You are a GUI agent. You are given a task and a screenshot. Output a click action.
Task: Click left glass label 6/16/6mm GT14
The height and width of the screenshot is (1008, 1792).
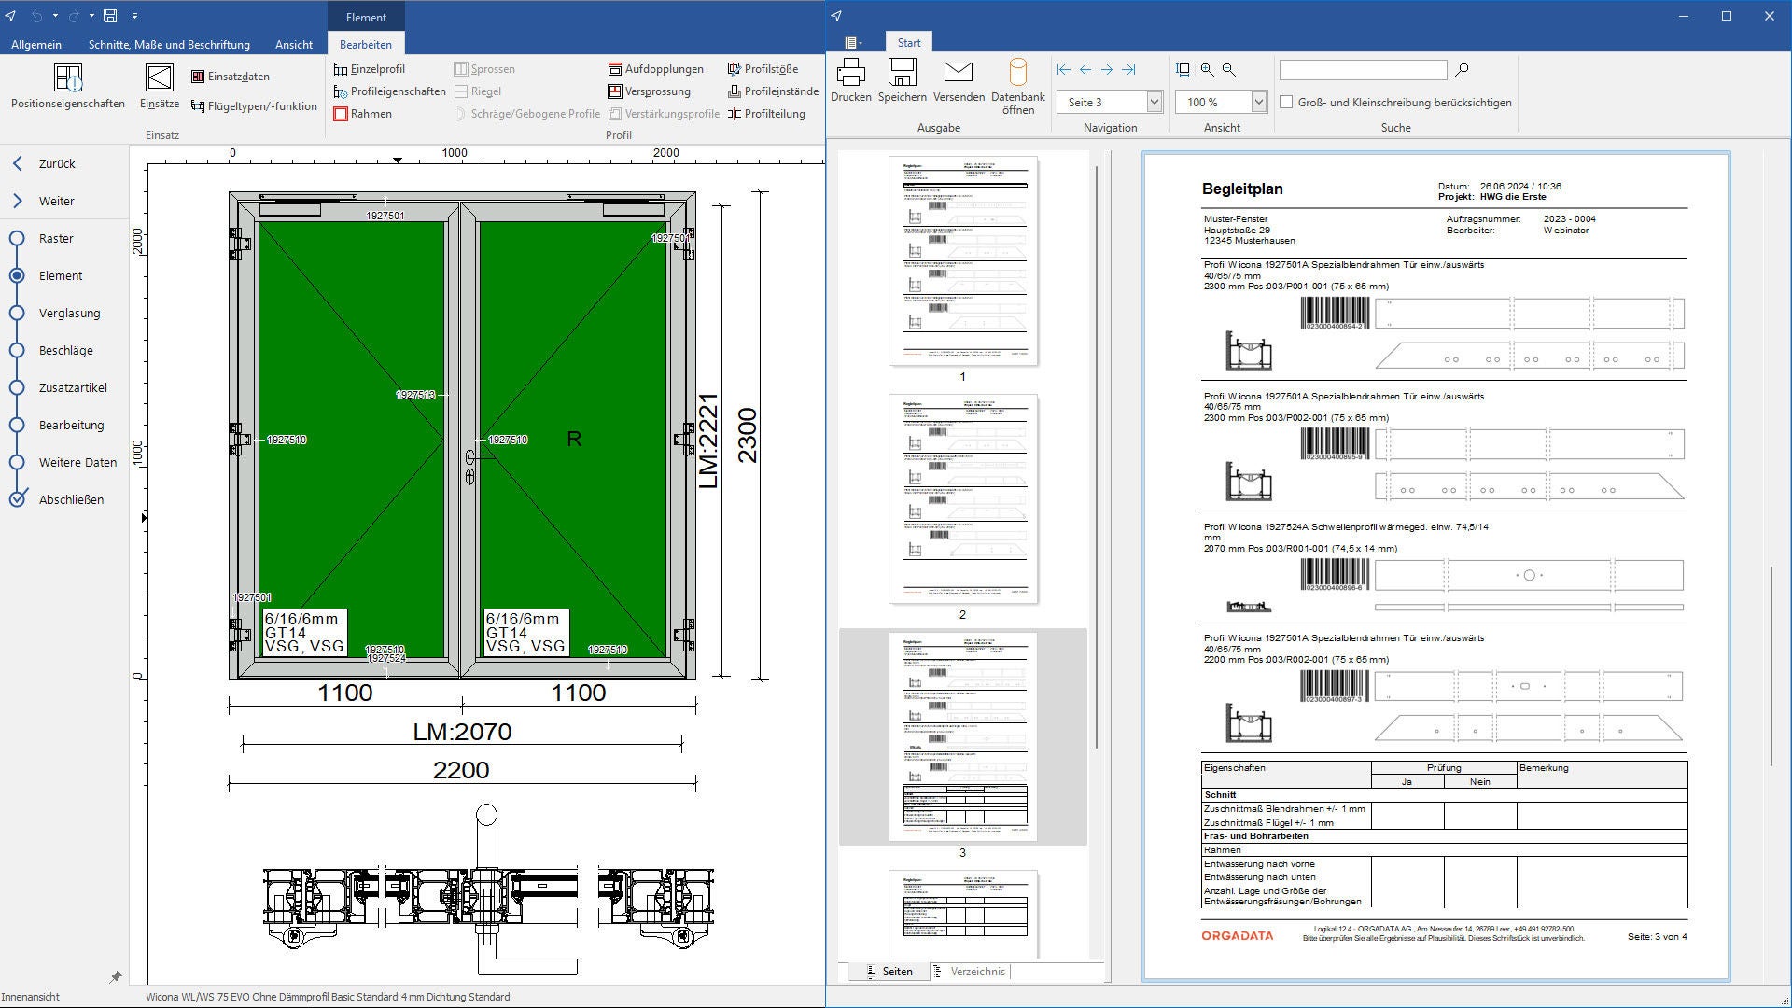point(304,633)
